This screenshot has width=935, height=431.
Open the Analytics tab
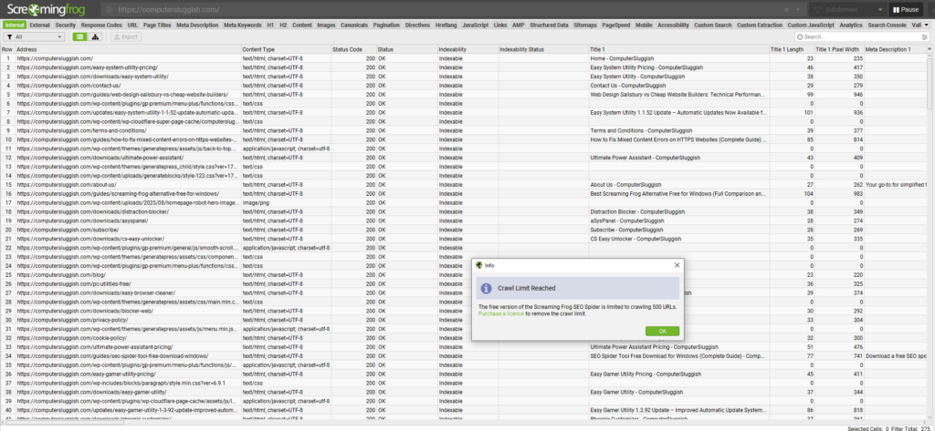coord(851,25)
